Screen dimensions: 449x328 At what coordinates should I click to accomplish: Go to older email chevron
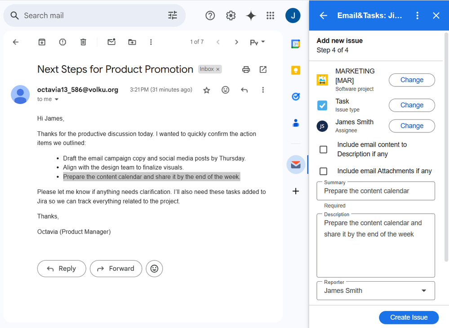(x=236, y=42)
